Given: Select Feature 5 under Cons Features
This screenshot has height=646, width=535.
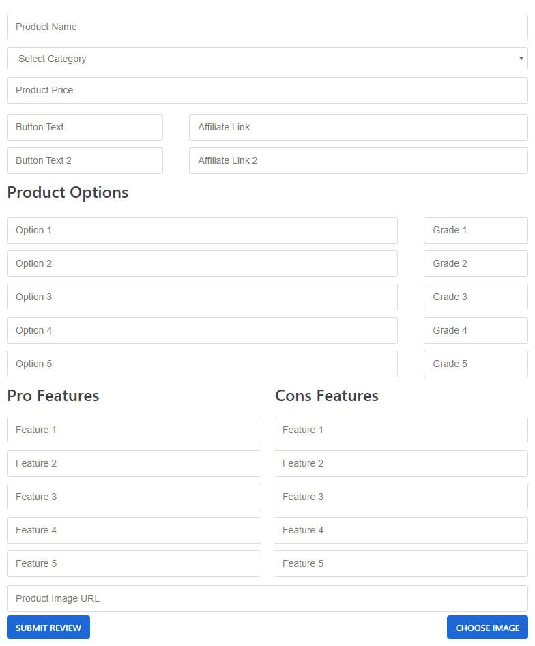Looking at the screenshot, I should coord(401,564).
